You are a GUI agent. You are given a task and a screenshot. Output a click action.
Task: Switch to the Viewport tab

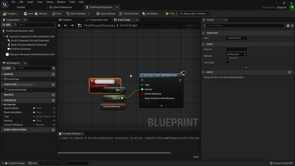pos(65,20)
